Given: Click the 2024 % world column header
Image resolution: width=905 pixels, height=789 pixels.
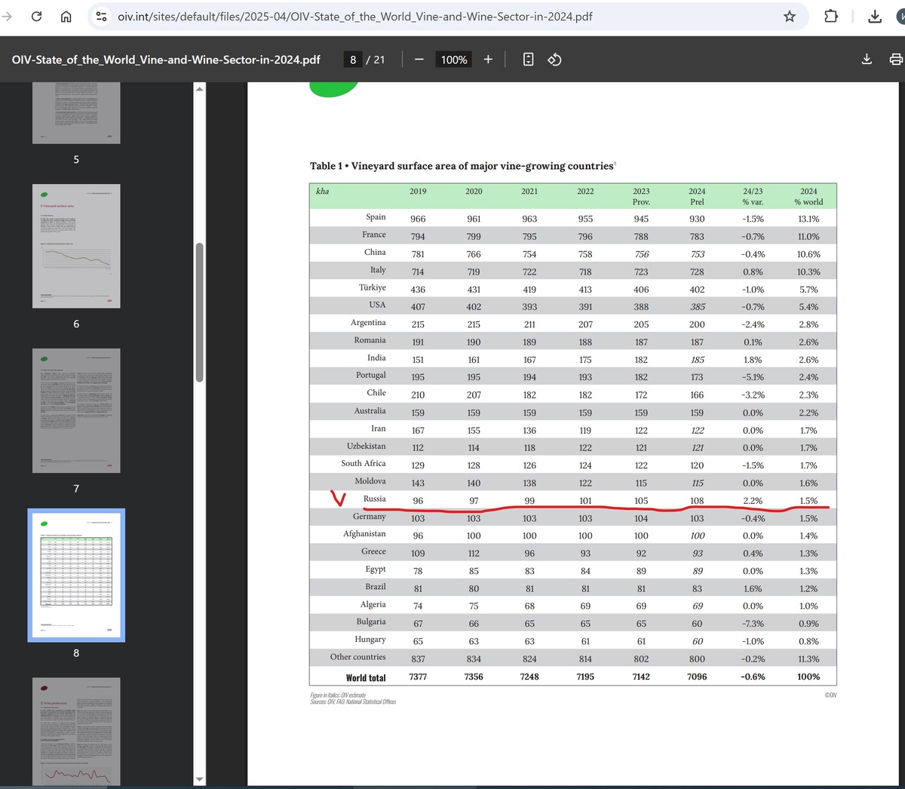Looking at the screenshot, I should 808,196.
